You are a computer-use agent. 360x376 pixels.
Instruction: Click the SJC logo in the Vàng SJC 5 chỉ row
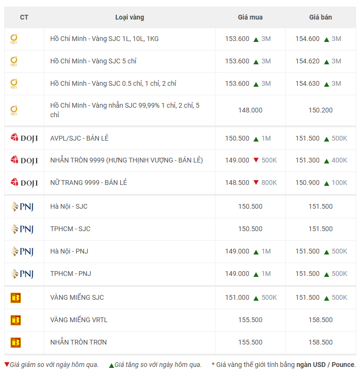(14, 61)
